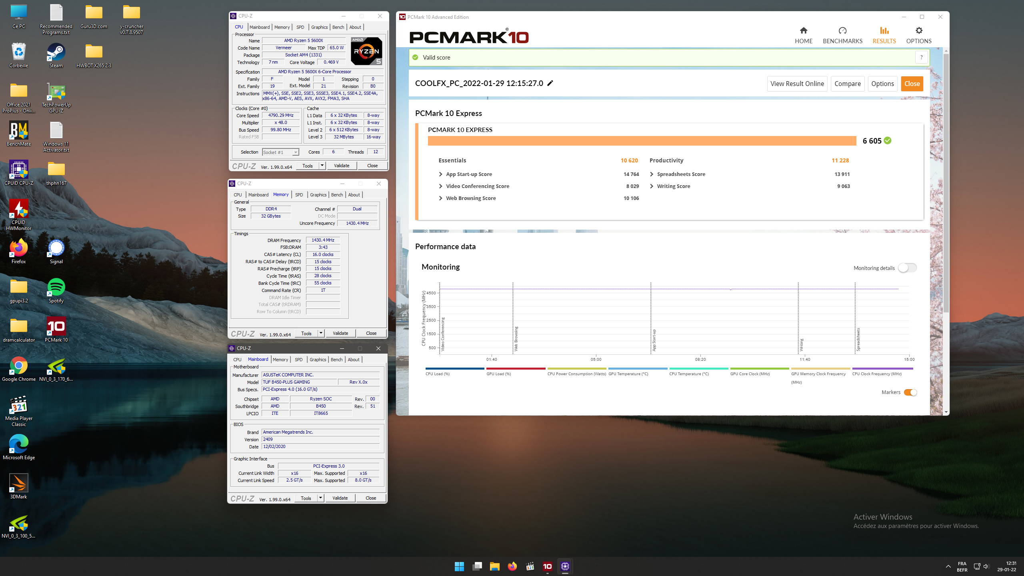Open 3DMark desktop shortcut
This screenshot has width=1024, height=576.
coord(19,486)
